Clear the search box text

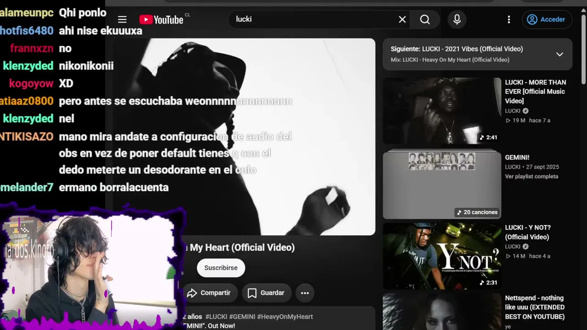click(x=402, y=19)
